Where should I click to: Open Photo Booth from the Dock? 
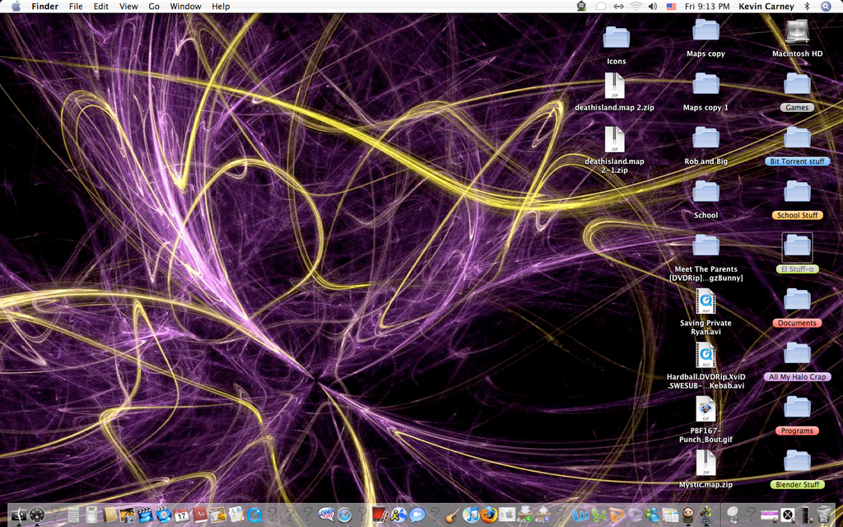click(381, 515)
